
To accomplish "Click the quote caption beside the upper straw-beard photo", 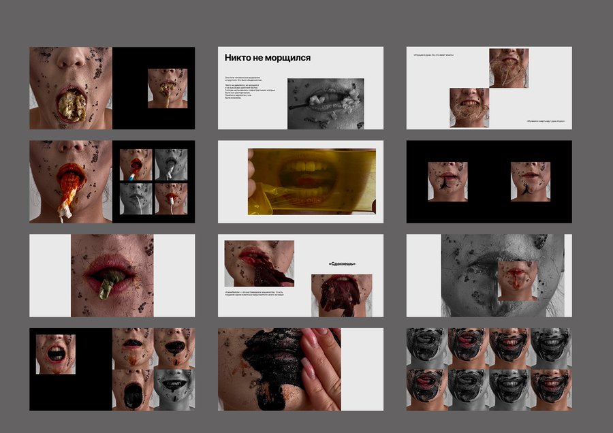I will [x=434, y=55].
